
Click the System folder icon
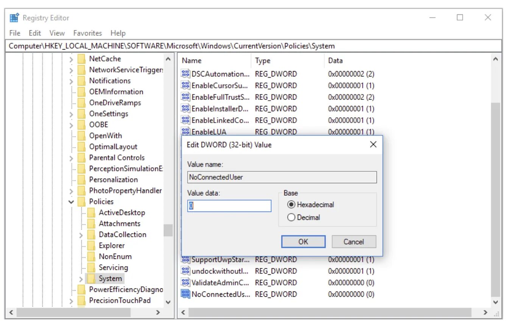tap(91, 279)
